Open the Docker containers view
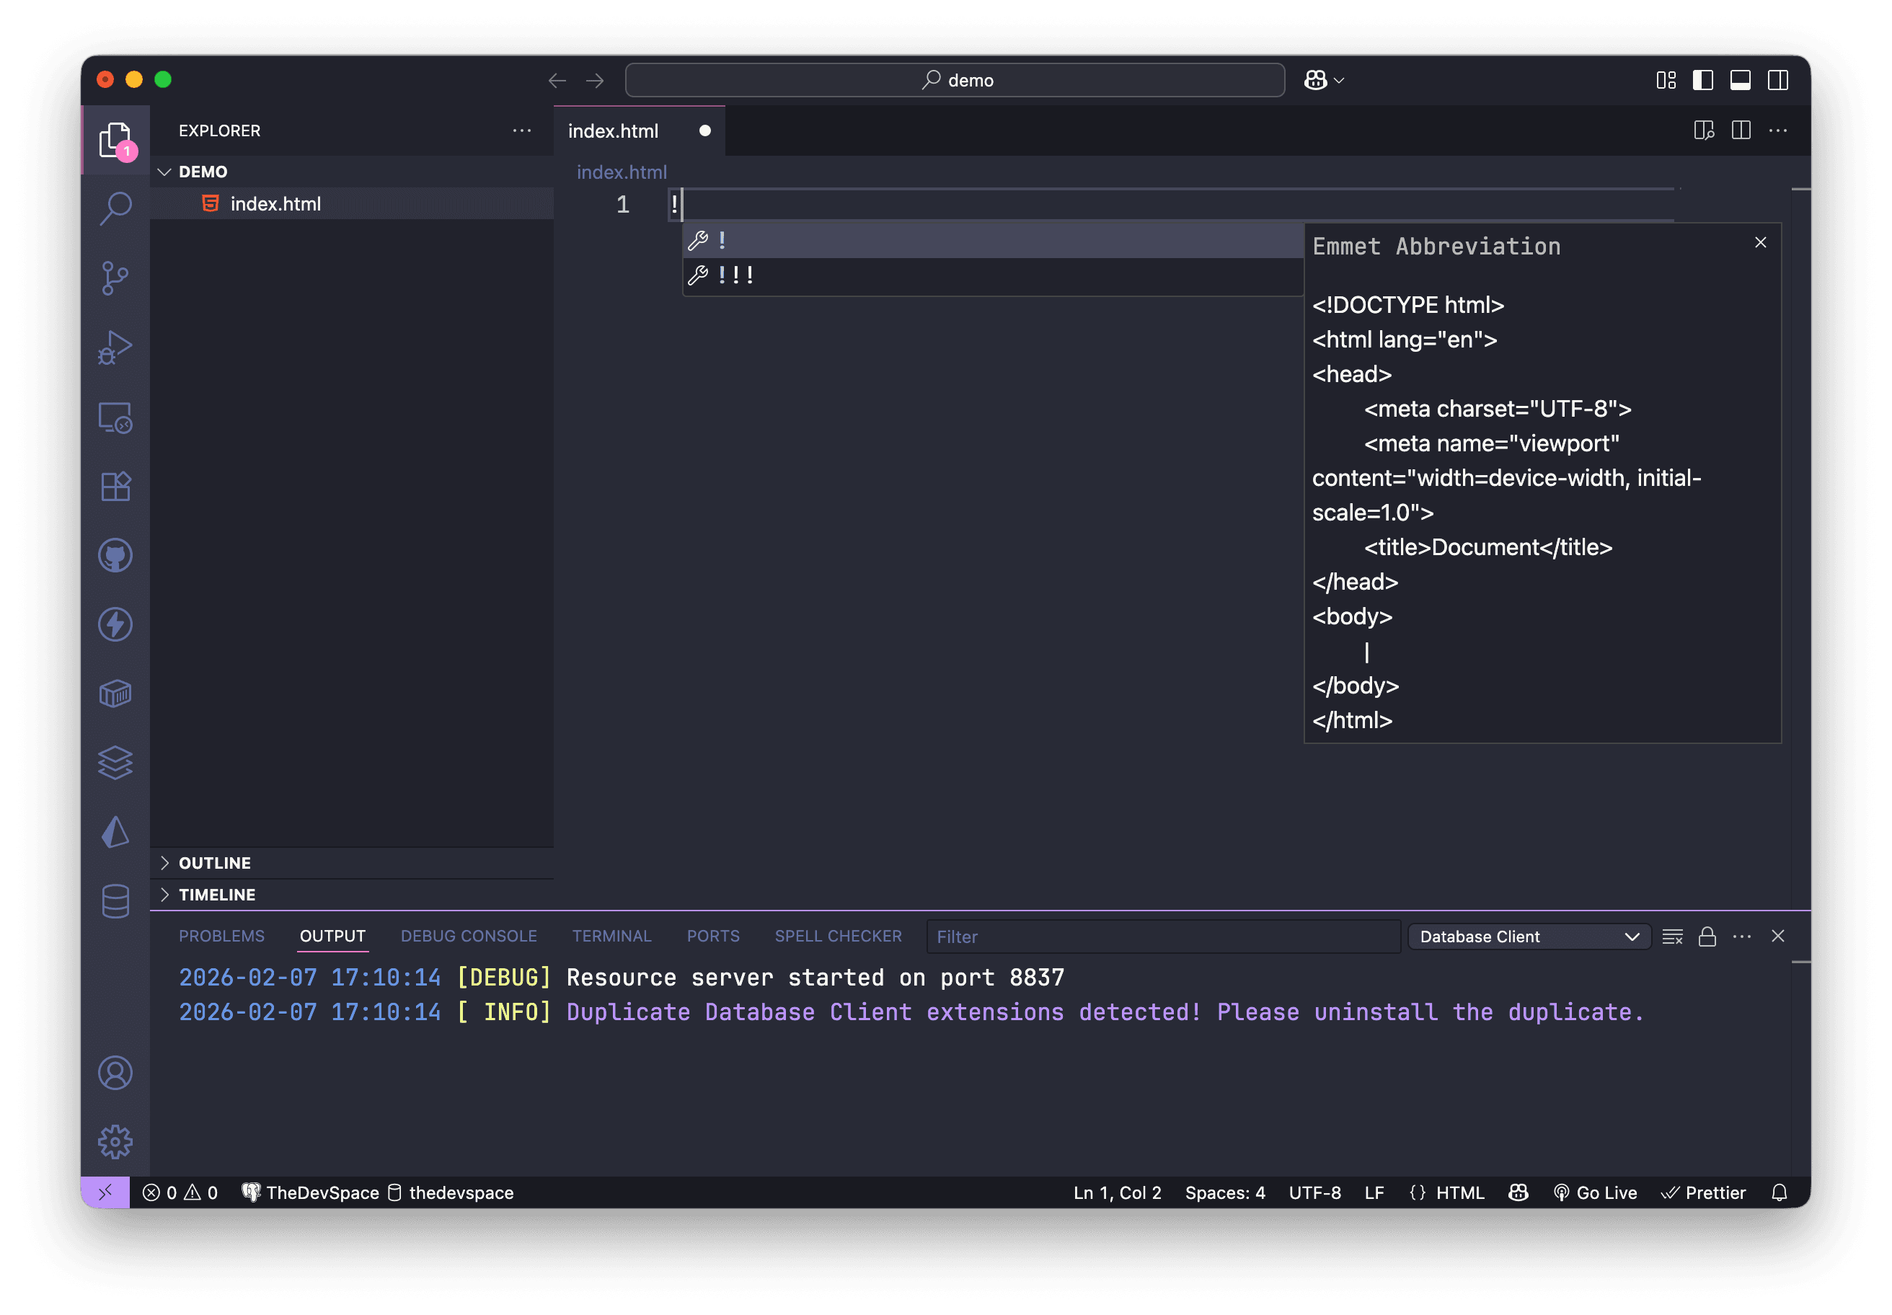The image size is (1892, 1315). pyautogui.click(x=115, y=693)
